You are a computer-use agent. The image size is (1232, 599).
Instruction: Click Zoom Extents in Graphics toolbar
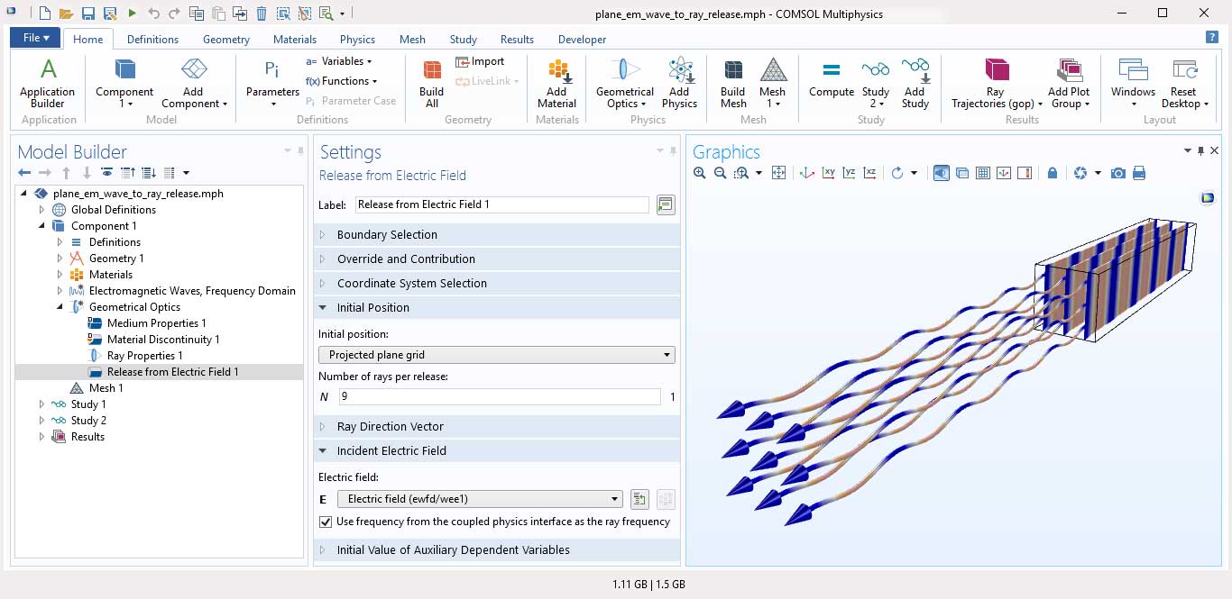click(x=778, y=173)
